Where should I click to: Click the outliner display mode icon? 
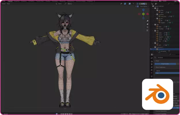coord(156,4)
